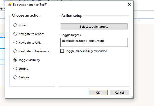Enable Toggle mark initially expanded checkbox
This screenshot has width=154, height=106.
pos(62,51)
